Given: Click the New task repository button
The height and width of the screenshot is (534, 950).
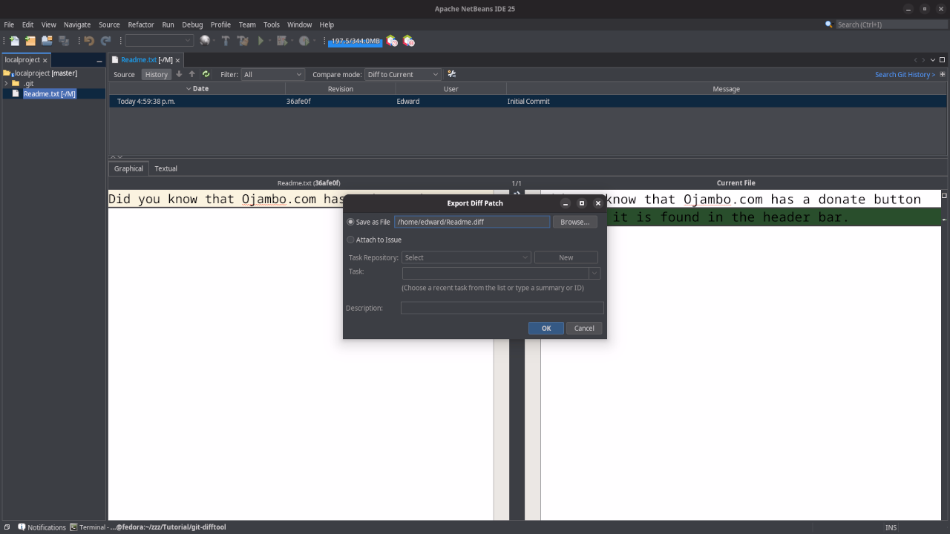Looking at the screenshot, I should [566, 257].
